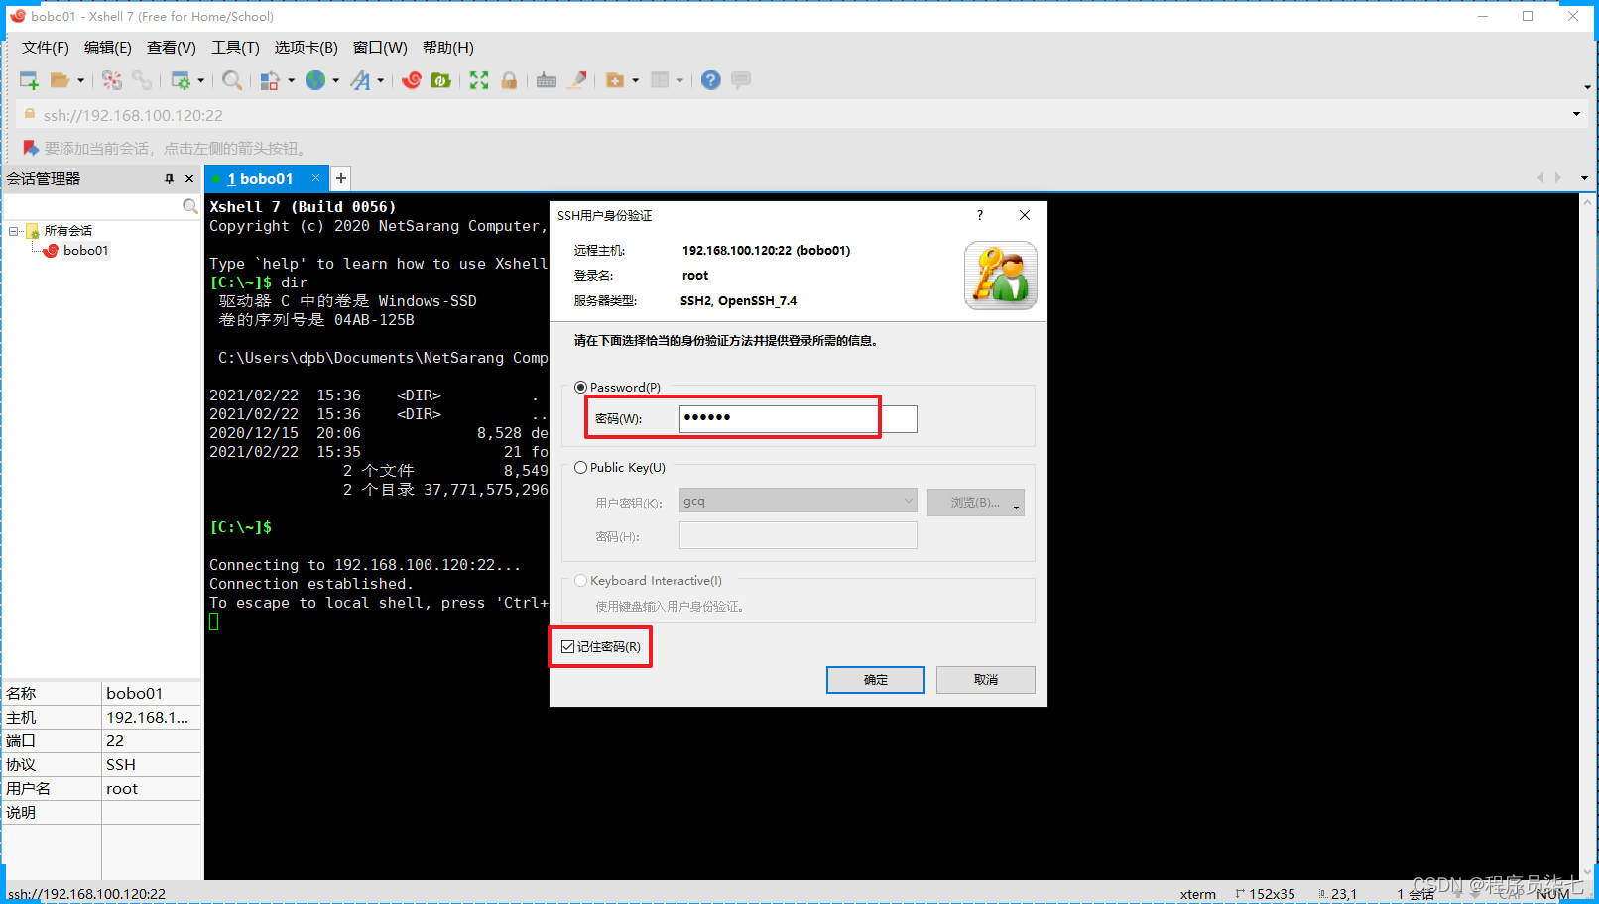This screenshot has height=904, width=1599.
Task: Click the 浏览(B)... browse button
Action: click(x=976, y=503)
